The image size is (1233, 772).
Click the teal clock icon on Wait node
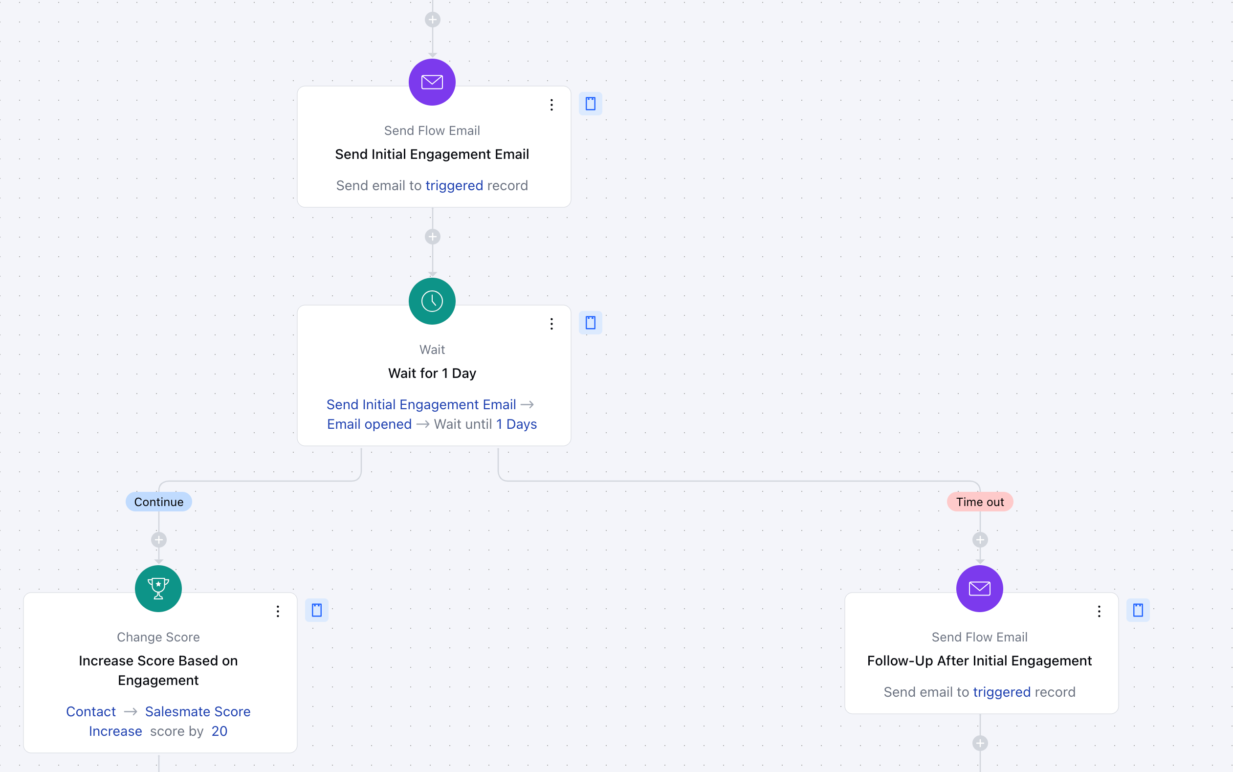pyautogui.click(x=432, y=301)
